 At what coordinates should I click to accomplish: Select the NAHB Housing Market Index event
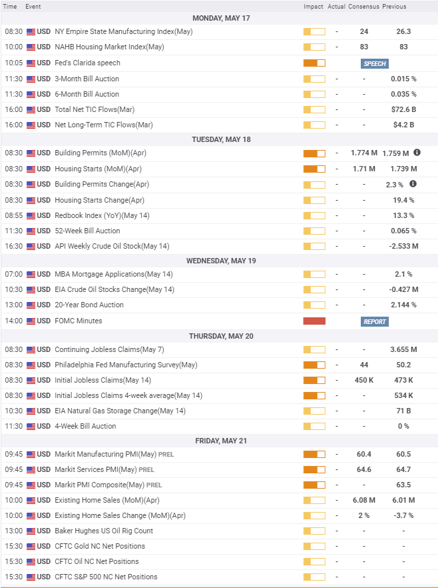click(x=109, y=47)
